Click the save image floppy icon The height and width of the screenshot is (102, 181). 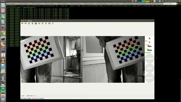click(49, 23)
